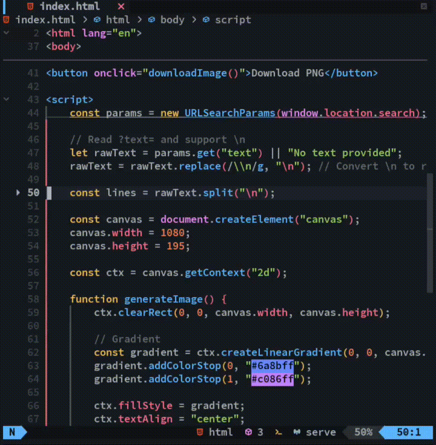Select the index.html tab
436x445 pixels.
[x=69, y=6]
